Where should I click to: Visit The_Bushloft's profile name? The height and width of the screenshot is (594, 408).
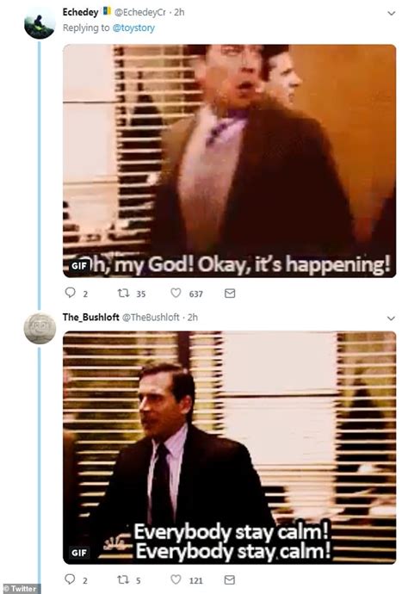pyautogui.click(x=91, y=317)
